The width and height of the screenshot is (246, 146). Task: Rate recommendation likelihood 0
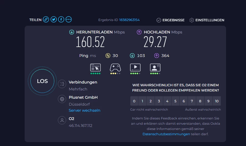click(134, 101)
